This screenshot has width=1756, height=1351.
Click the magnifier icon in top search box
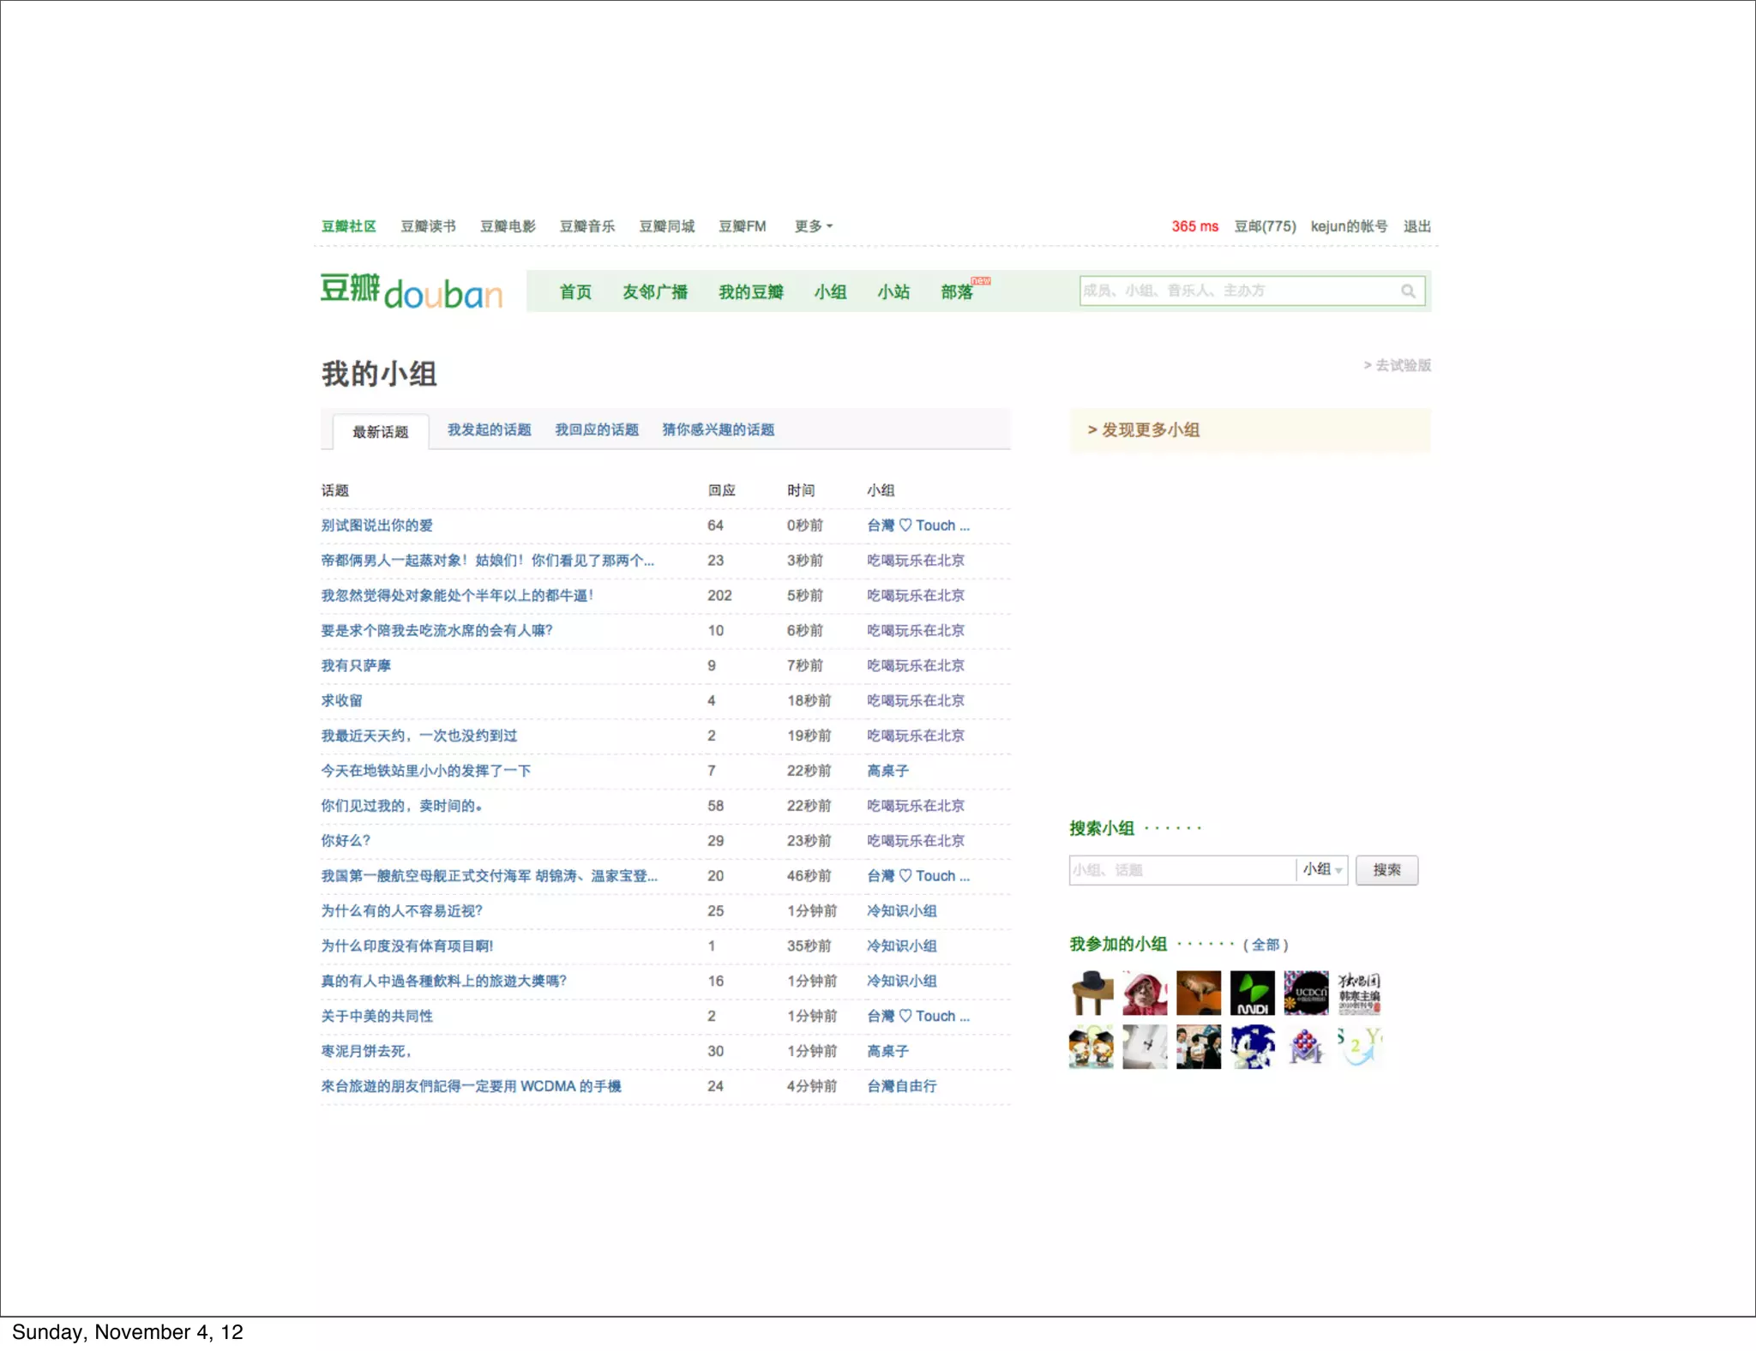(1407, 291)
